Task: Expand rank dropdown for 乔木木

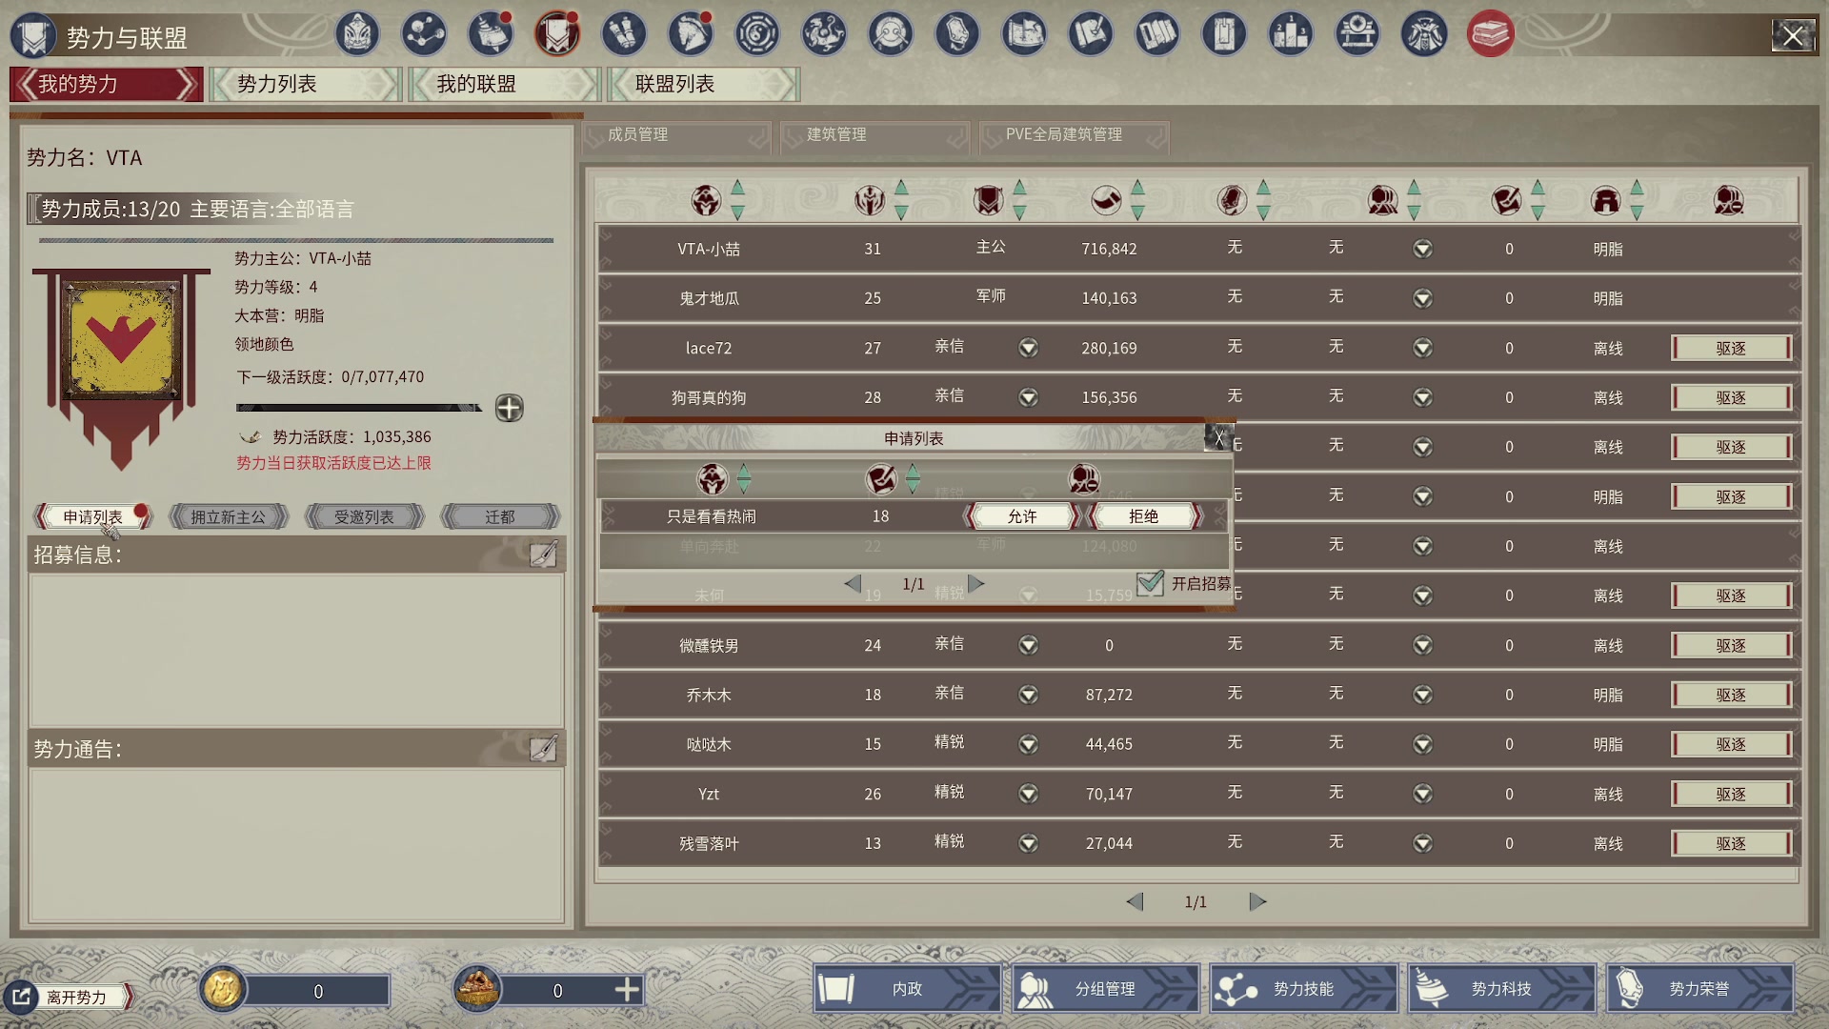Action: pyautogui.click(x=1028, y=695)
